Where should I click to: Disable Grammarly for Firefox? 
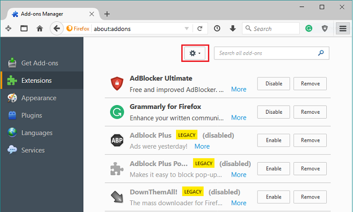(273, 112)
